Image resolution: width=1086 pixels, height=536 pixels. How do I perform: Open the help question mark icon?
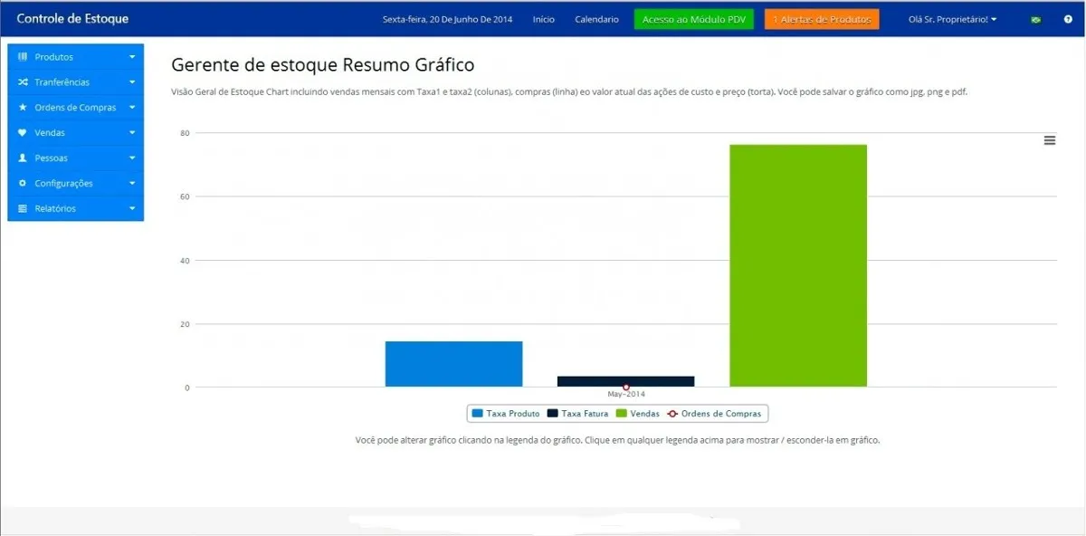(x=1068, y=20)
